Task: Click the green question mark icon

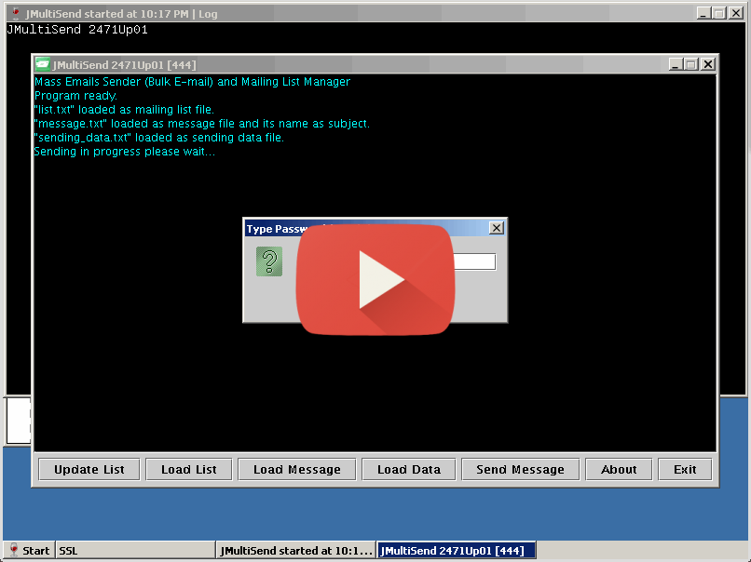Action: point(269,261)
